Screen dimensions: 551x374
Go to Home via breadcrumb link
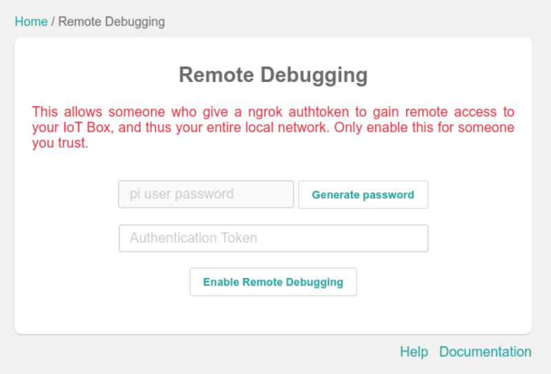31,21
